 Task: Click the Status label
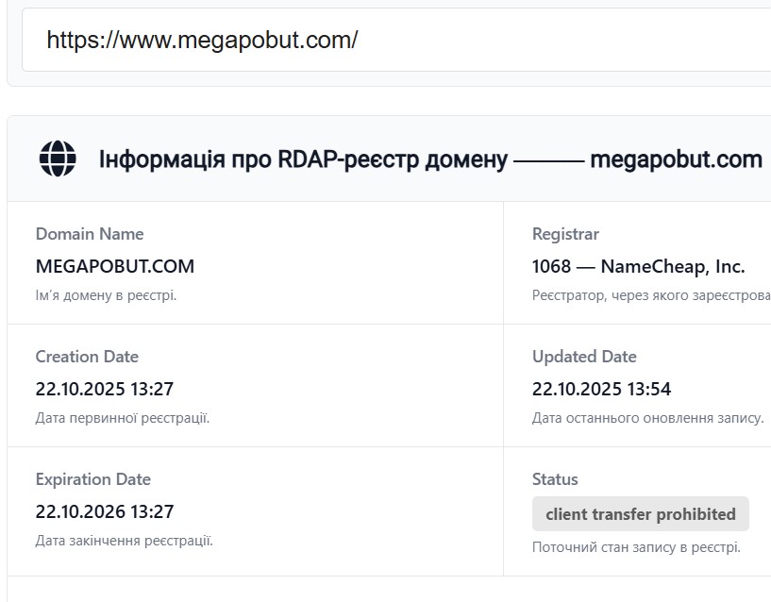pos(555,479)
